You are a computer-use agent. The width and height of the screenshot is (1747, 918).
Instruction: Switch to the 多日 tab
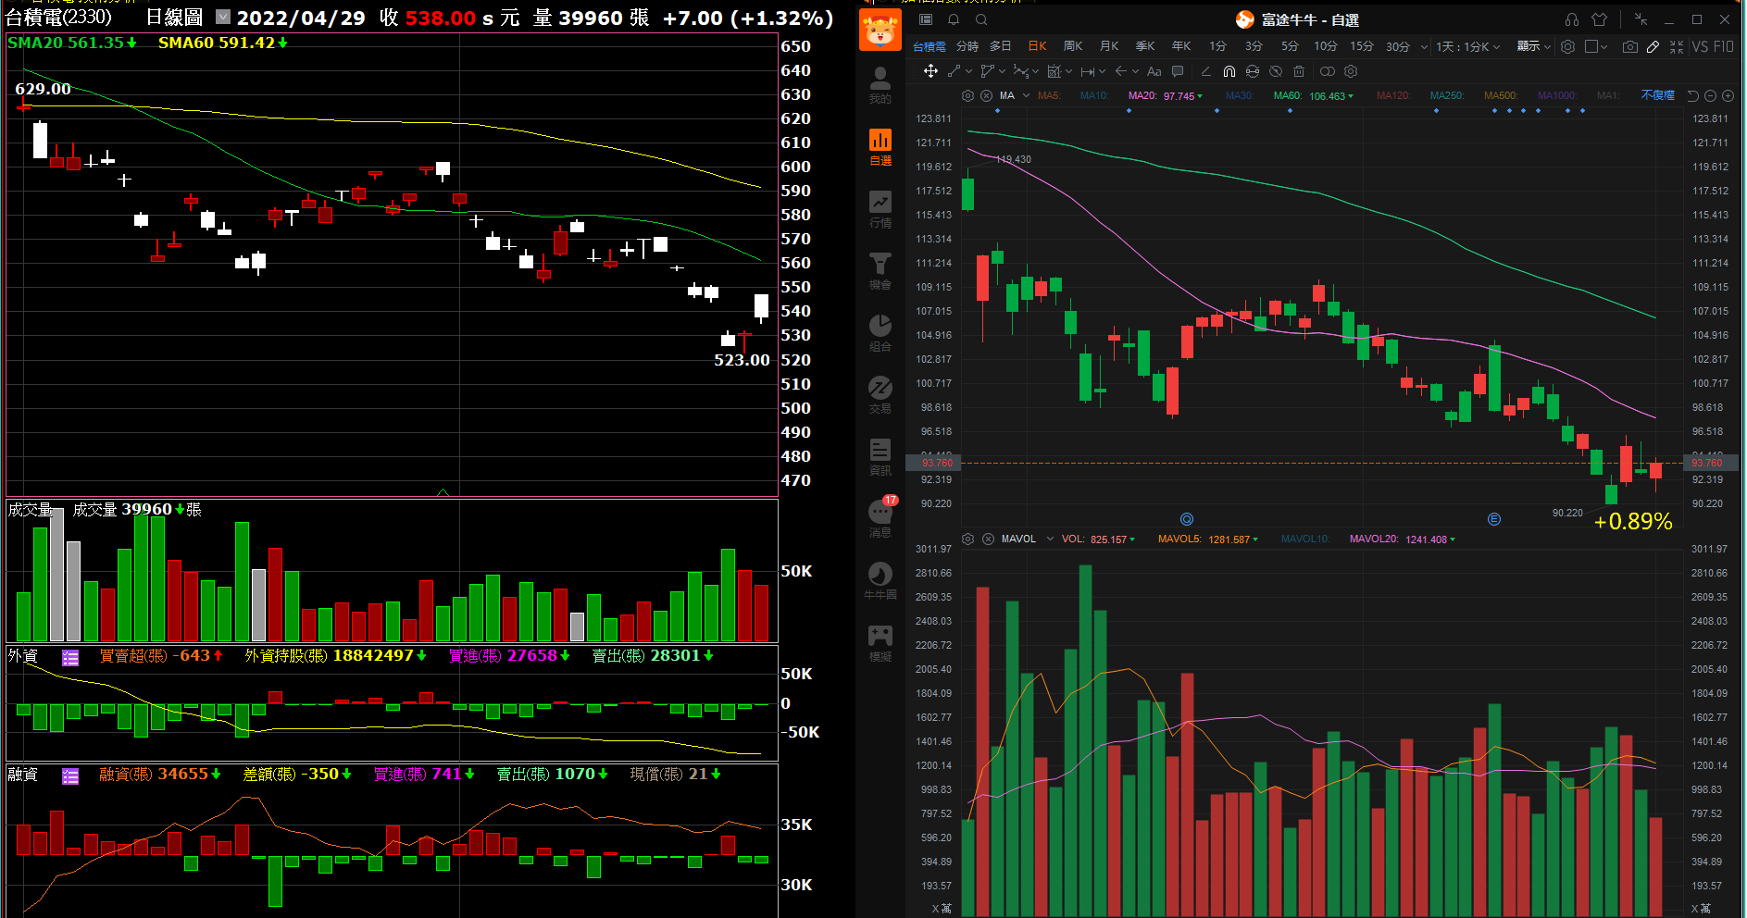pyautogui.click(x=1001, y=46)
